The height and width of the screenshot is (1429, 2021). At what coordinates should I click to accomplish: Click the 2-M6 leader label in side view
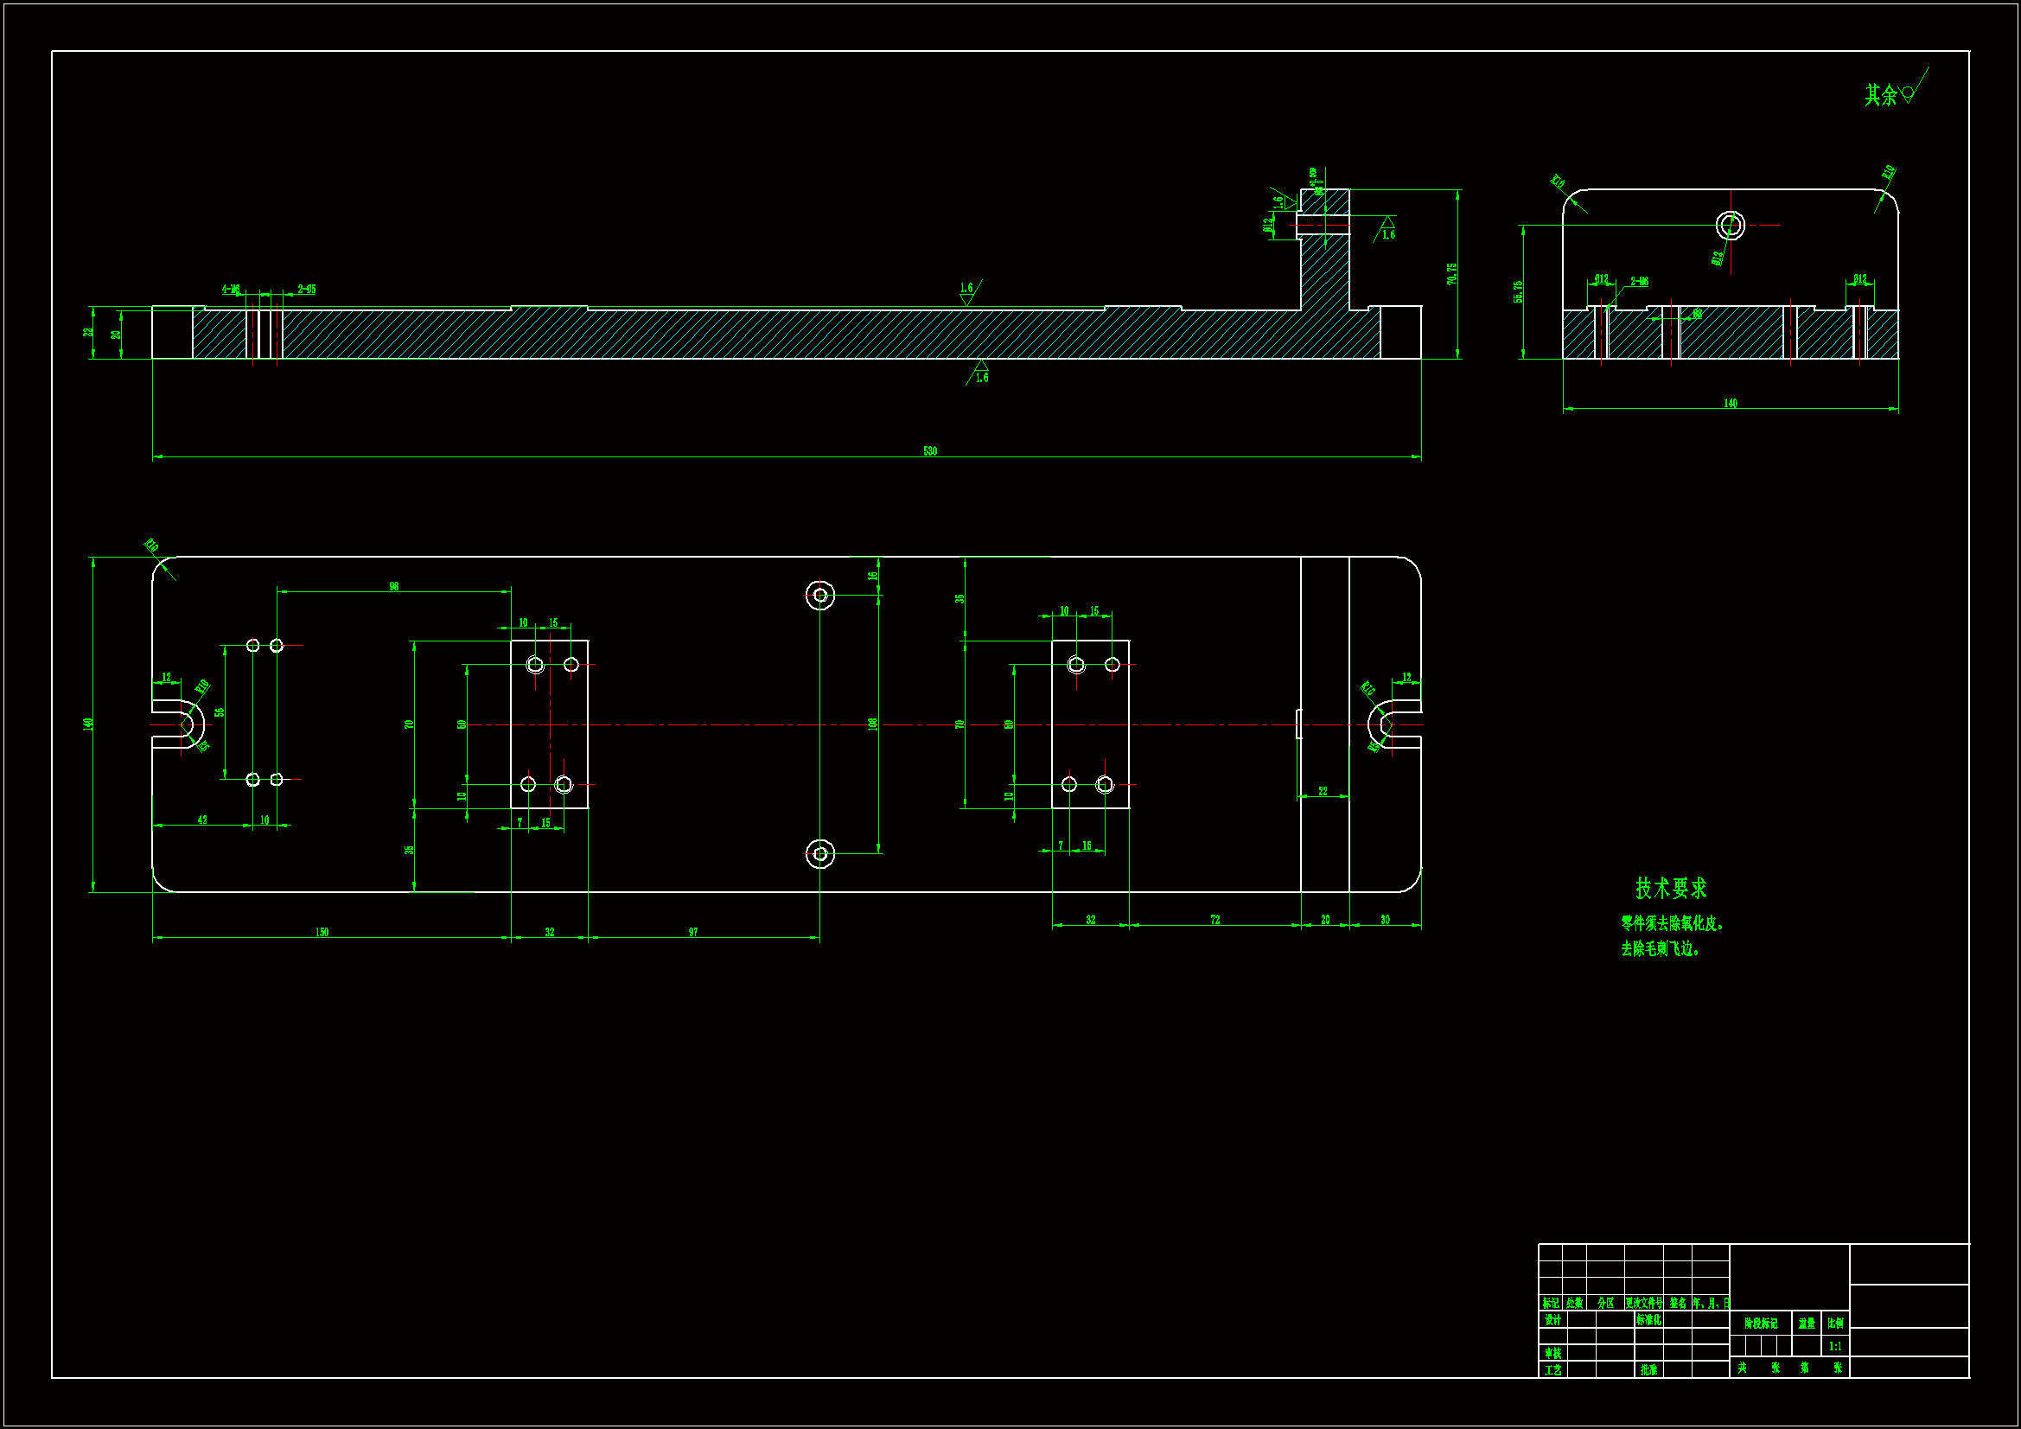[x=1639, y=282]
